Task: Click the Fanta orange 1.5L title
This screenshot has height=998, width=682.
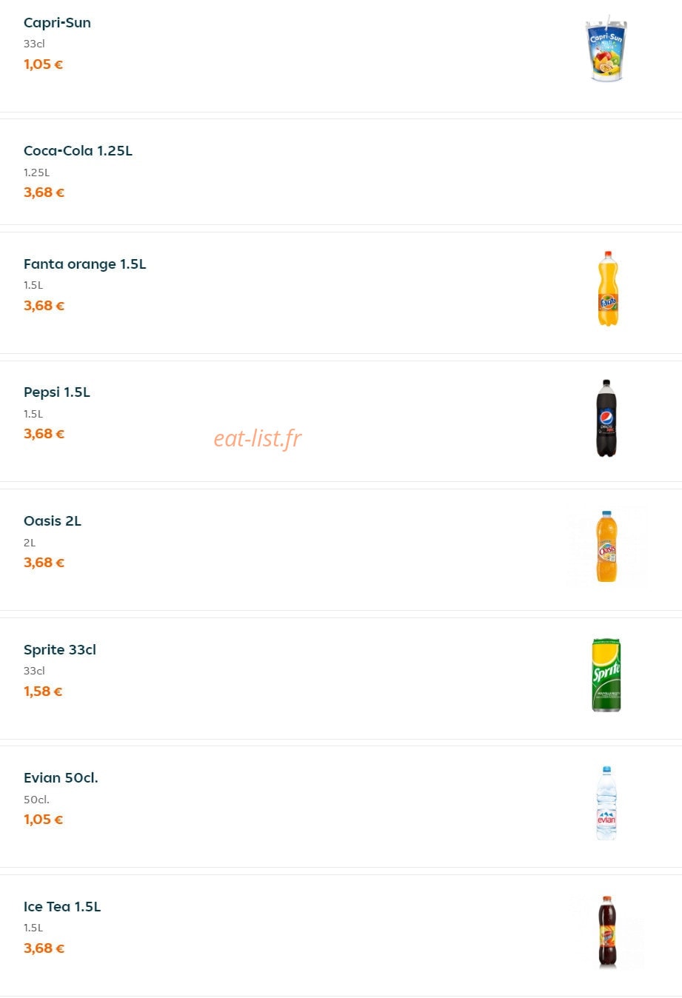Action: [x=85, y=264]
